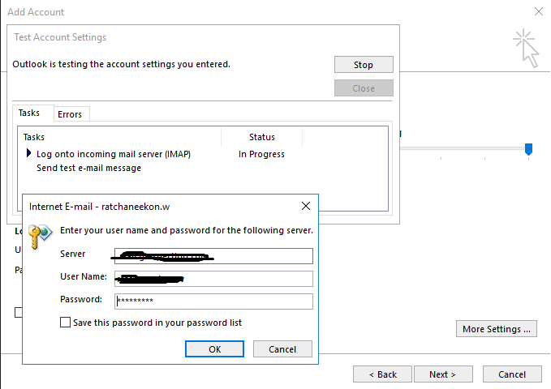Click the blue slider thumb
Screen dimensions: 551x389
click(x=529, y=149)
